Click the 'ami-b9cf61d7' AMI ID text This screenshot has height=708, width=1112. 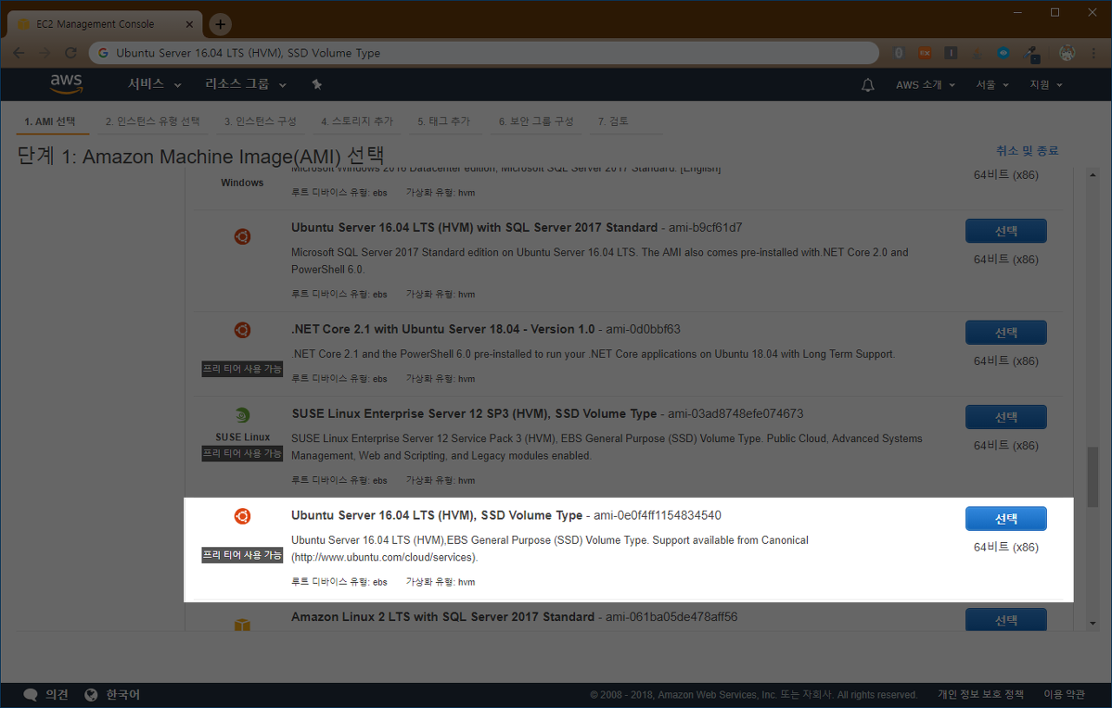click(x=705, y=228)
